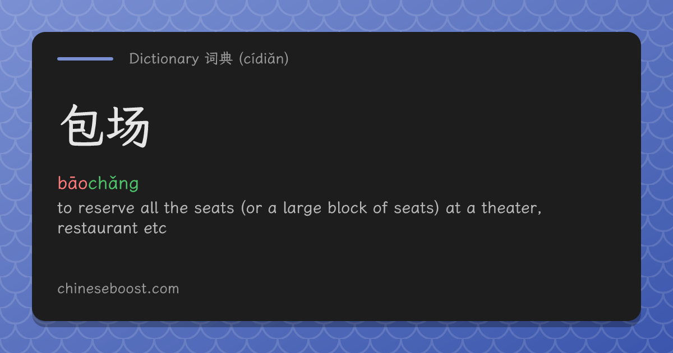673x353 pixels.
Task: Select the red pinyin syllable bāo
Action: [72, 183]
